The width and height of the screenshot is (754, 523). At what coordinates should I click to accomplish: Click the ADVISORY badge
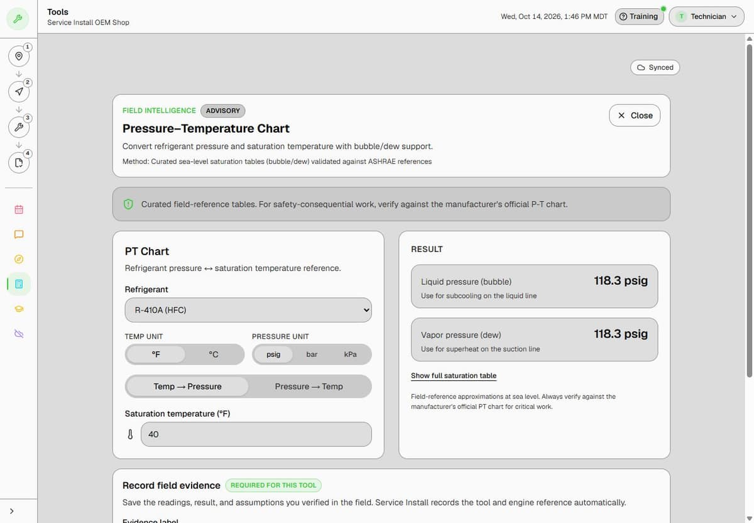223,111
